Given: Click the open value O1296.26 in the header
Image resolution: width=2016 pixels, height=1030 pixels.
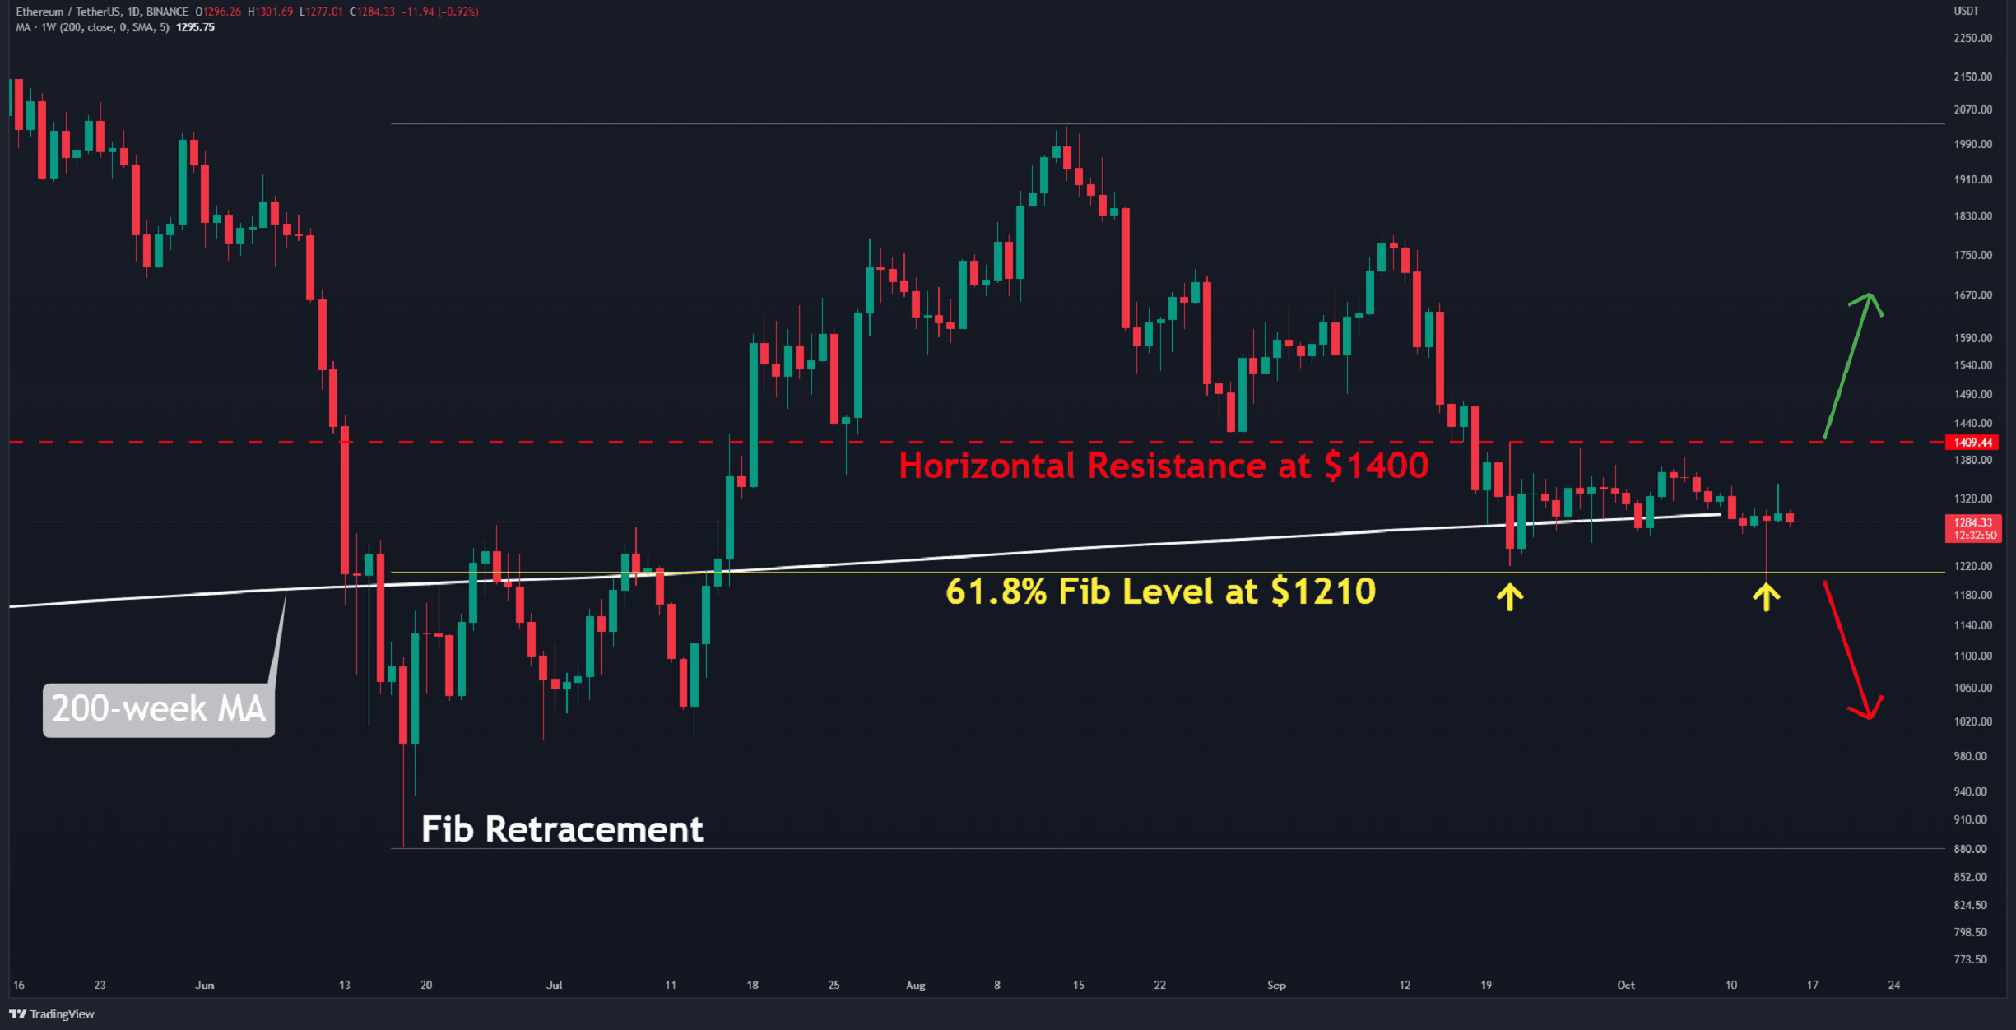Looking at the screenshot, I should click(218, 12).
